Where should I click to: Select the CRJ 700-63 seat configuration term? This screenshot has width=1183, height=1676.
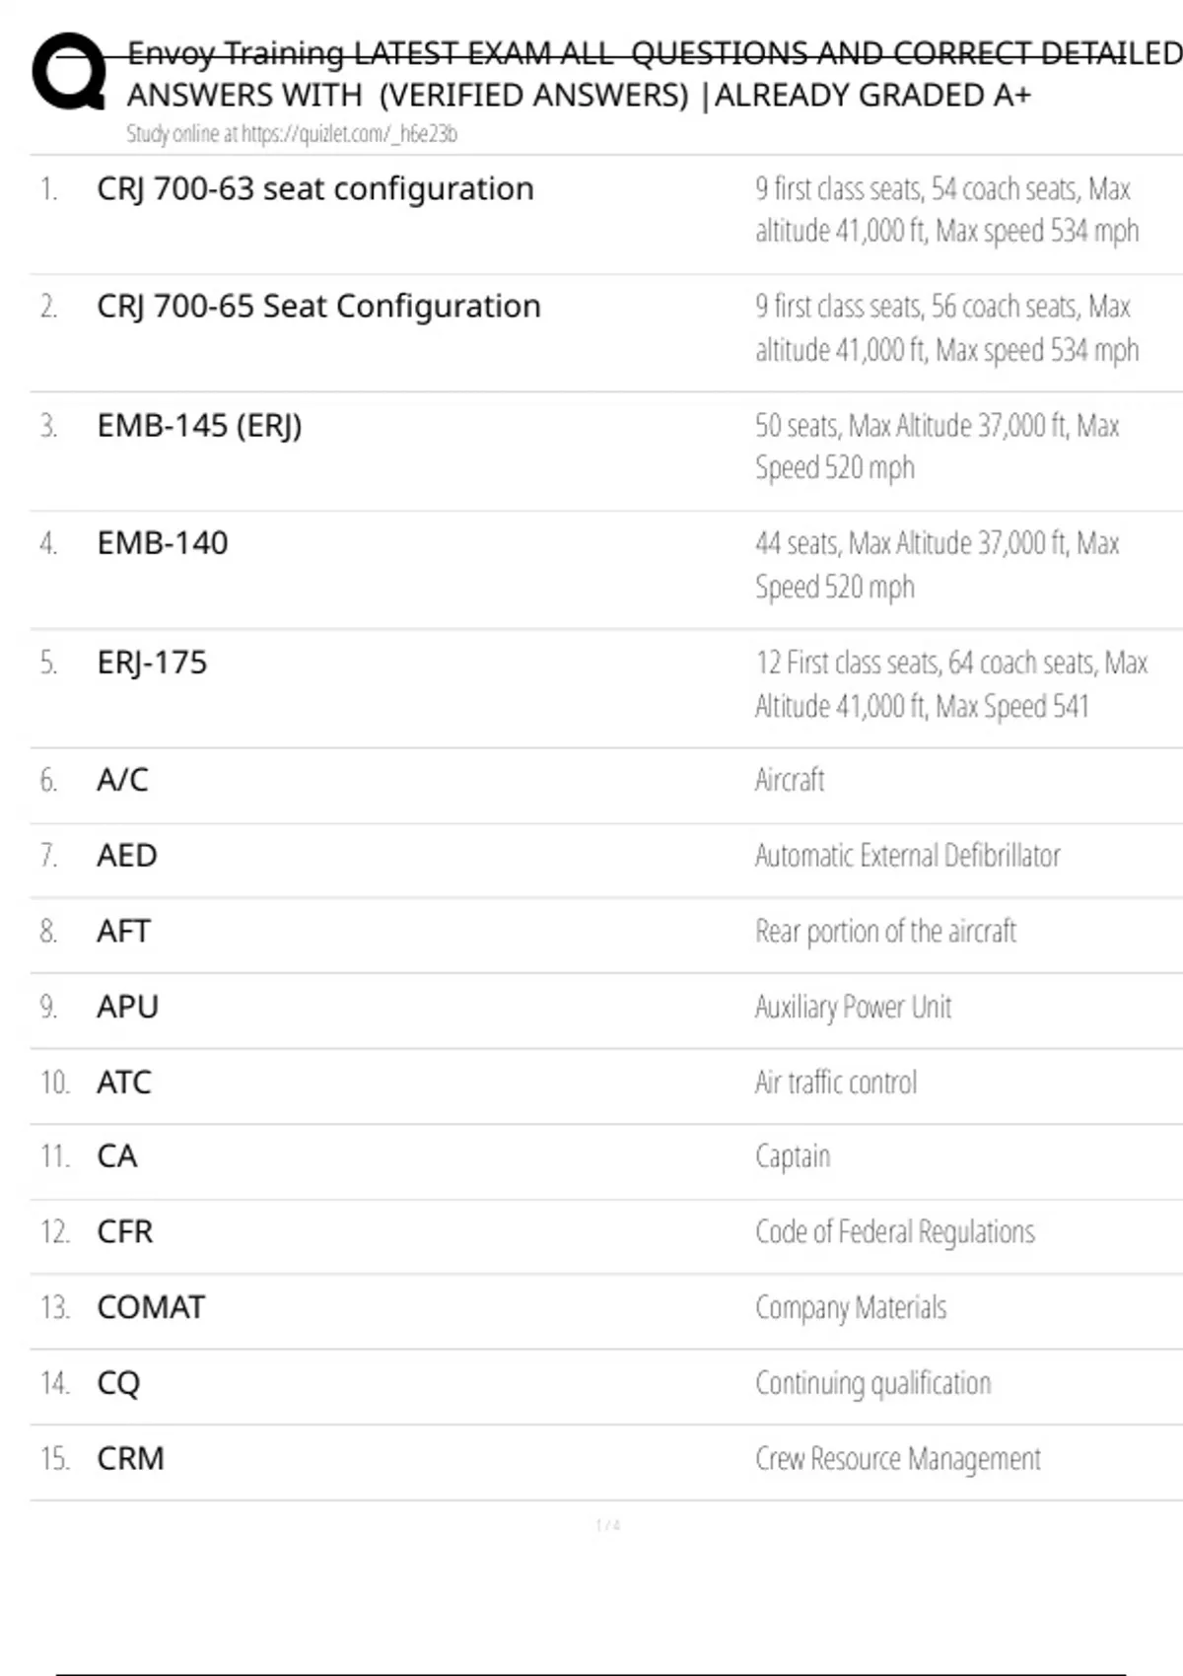click(x=314, y=188)
